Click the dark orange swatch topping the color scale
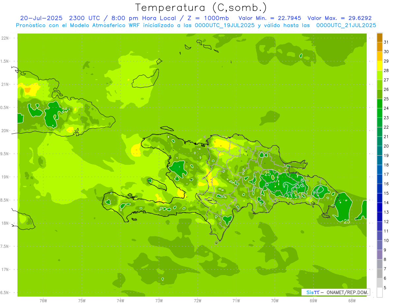Screen dimensions: 395x305 (x=380, y=38)
